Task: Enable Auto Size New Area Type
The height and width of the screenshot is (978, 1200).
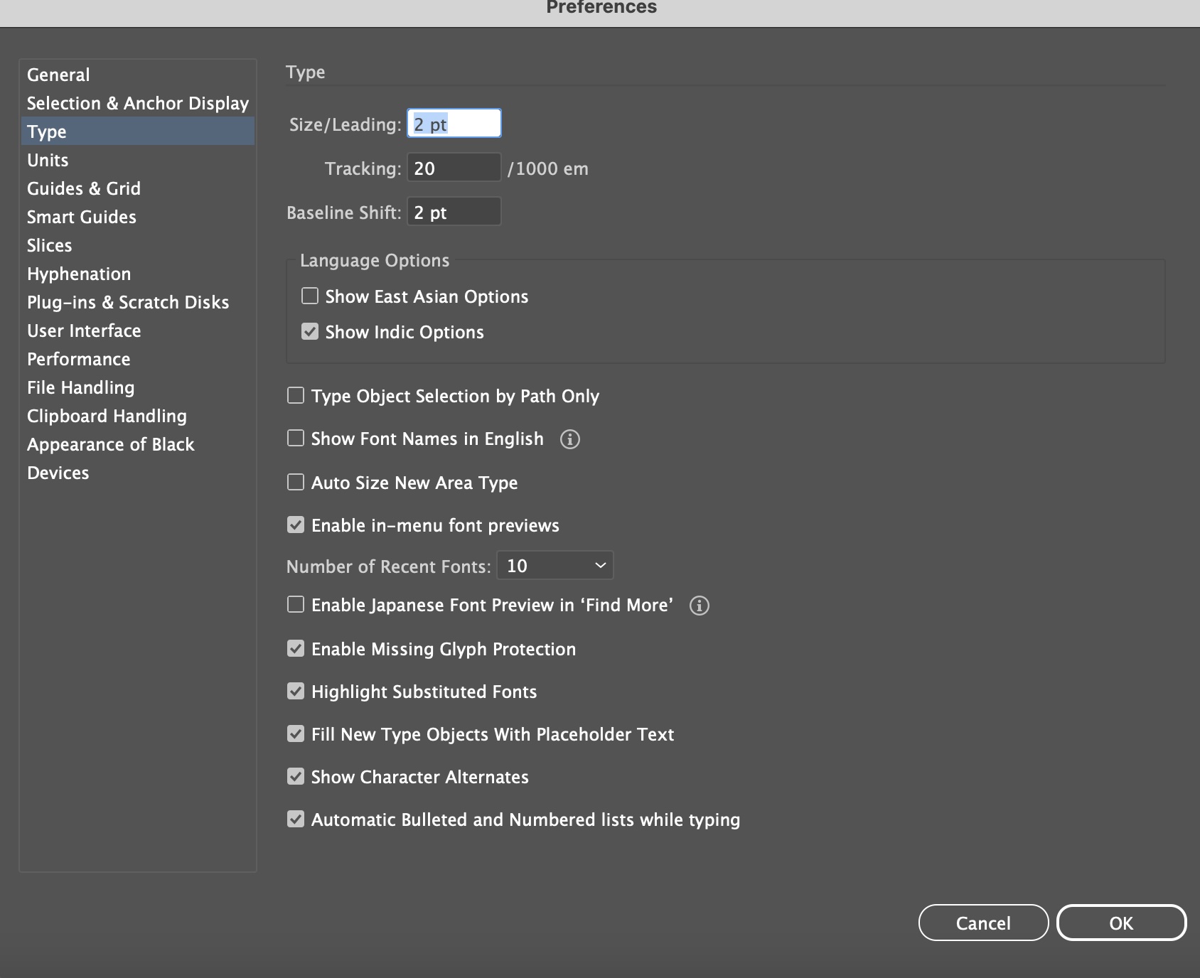Action: (x=296, y=482)
